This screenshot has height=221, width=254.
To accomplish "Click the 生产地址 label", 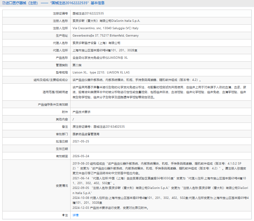I will pos(62,36).
